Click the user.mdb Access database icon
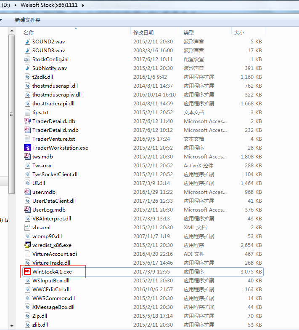Screen dimensions: 299x330 pyautogui.click(x=27, y=192)
